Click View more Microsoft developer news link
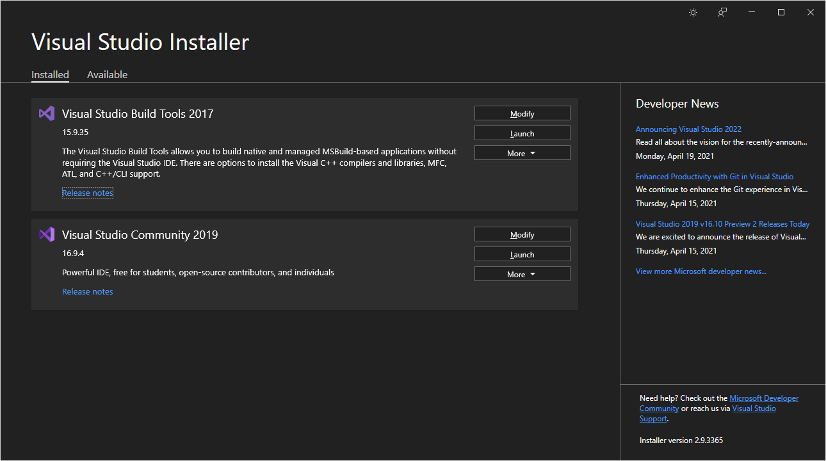The width and height of the screenshot is (826, 461). (x=700, y=271)
